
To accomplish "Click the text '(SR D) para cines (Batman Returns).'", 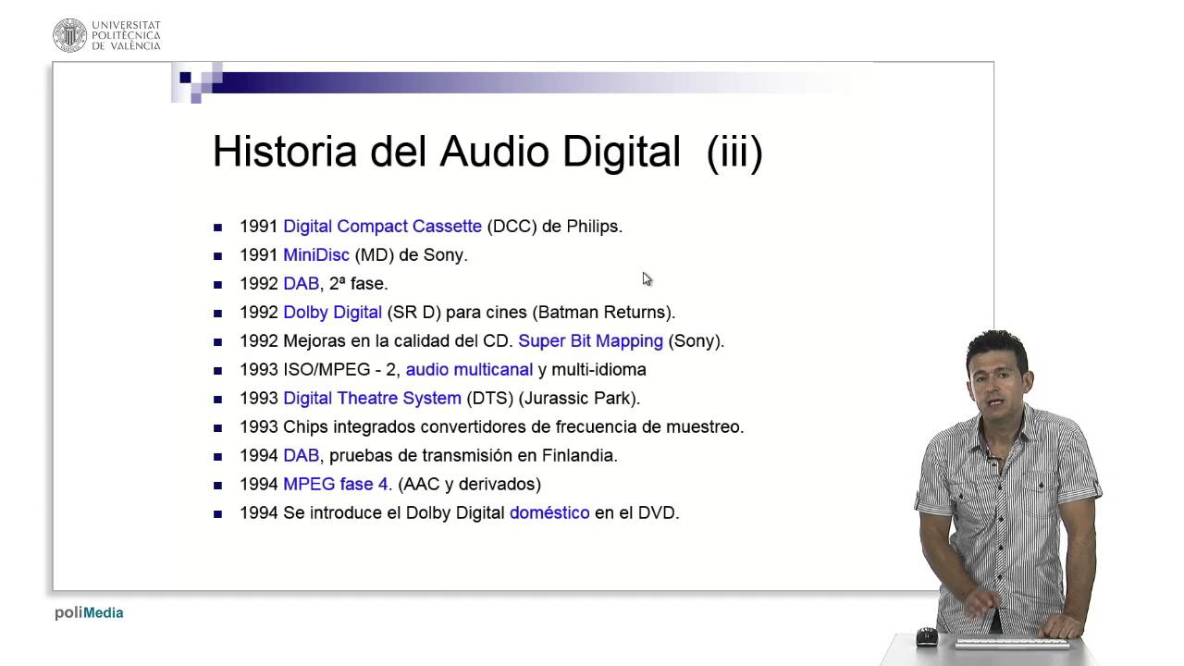I will point(532,313).
